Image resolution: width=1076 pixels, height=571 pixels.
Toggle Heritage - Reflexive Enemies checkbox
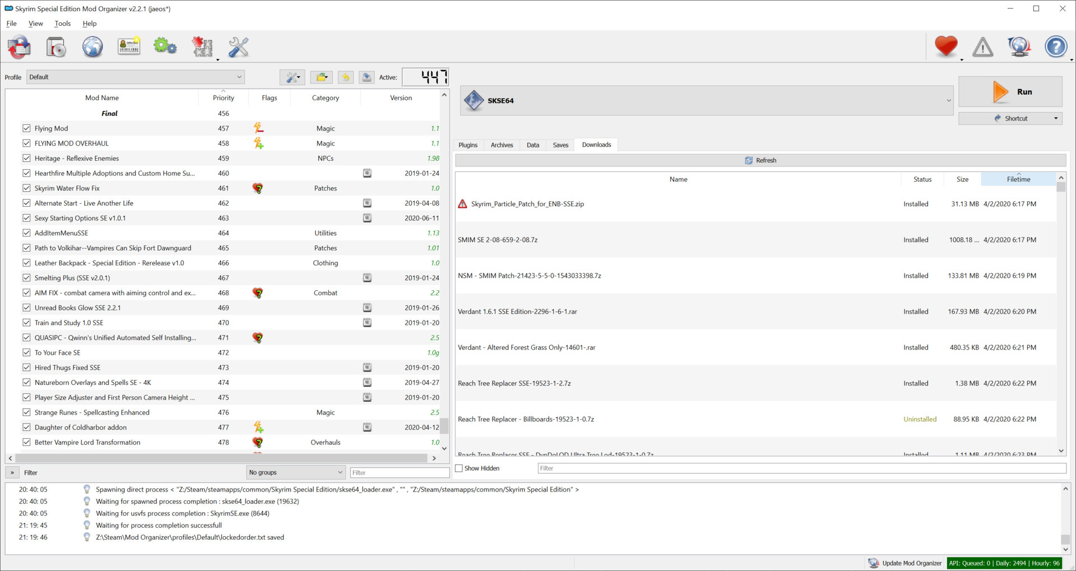click(26, 158)
